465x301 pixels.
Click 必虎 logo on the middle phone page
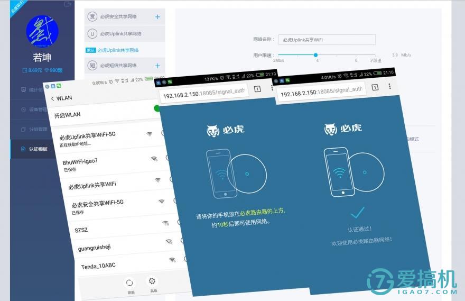(226, 130)
